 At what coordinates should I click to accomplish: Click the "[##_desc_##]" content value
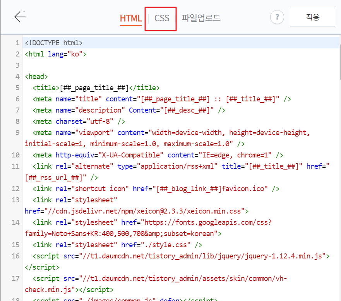click(x=187, y=110)
